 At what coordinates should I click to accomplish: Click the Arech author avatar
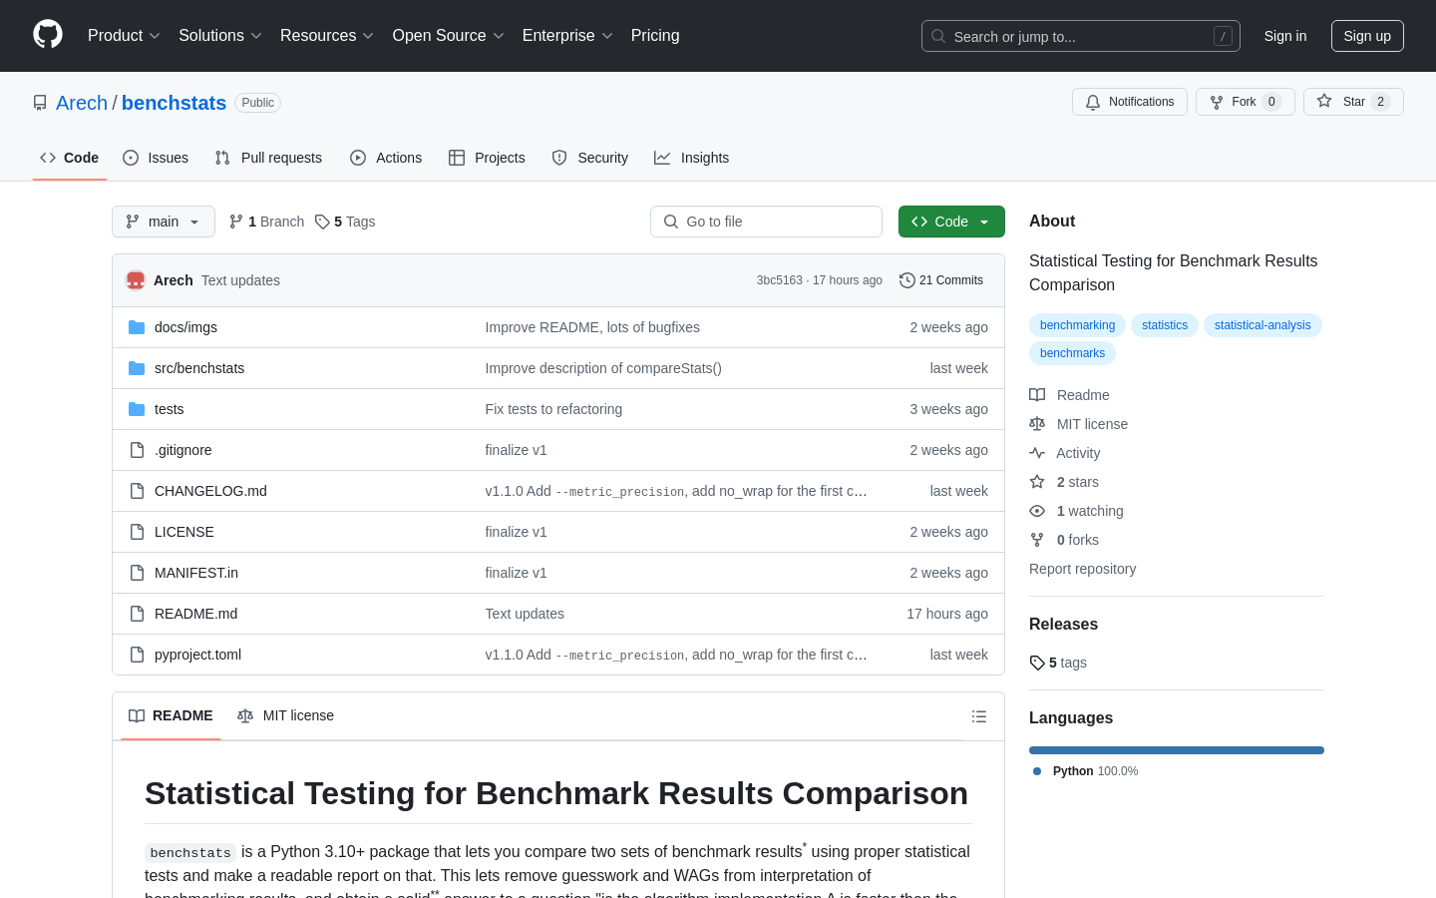click(136, 280)
